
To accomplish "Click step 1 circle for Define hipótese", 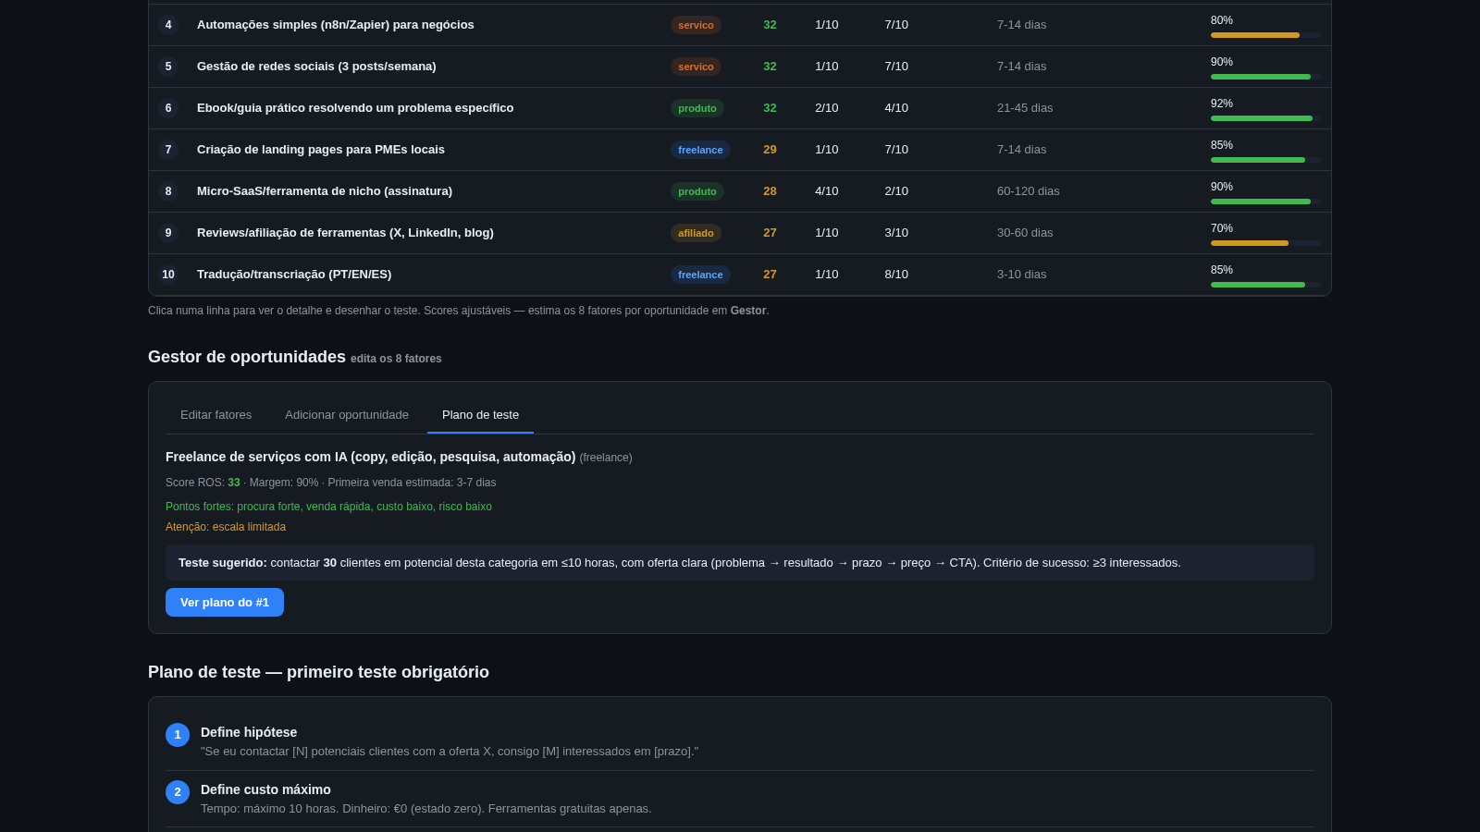I will [x=178, y=735].
